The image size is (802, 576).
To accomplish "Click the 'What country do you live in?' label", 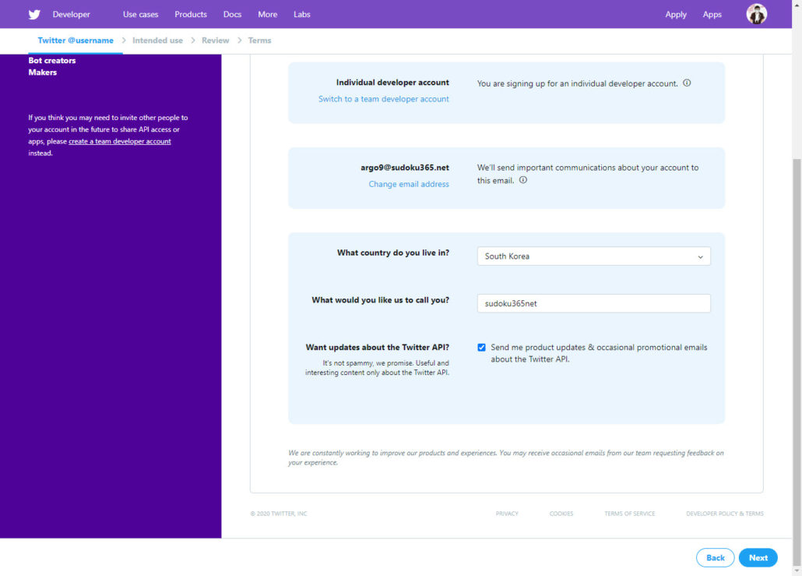I will point(392,253).
